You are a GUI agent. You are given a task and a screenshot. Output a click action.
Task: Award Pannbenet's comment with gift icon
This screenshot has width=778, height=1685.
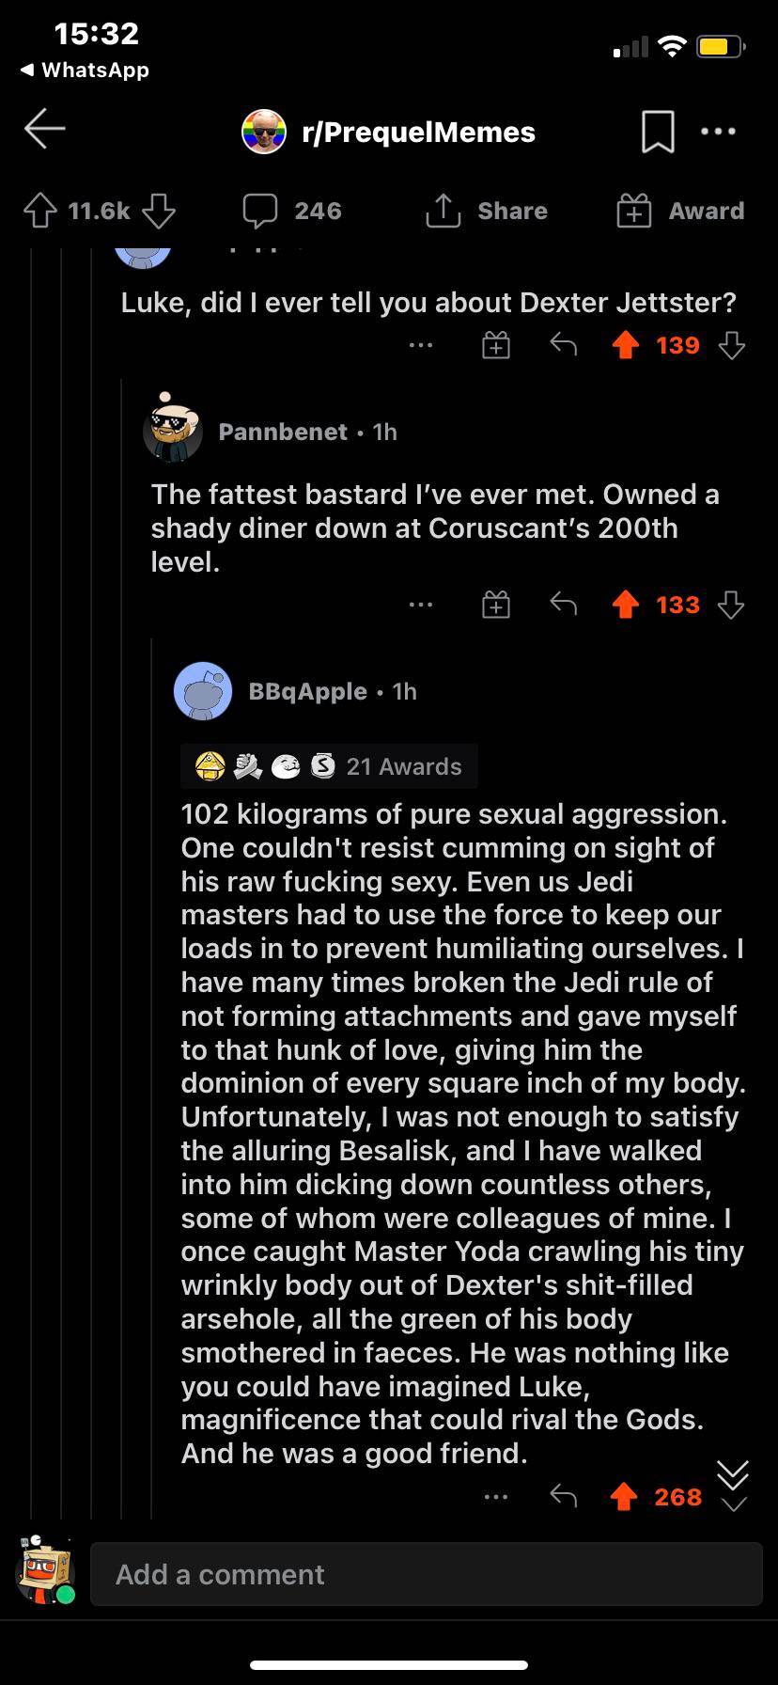point(496,604)
